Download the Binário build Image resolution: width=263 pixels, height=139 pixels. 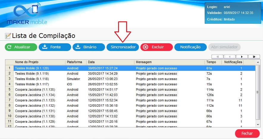point(89,47)
